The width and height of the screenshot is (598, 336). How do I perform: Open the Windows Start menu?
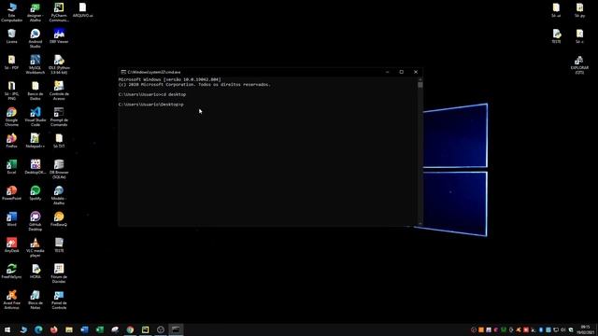(x=7, y=329)
